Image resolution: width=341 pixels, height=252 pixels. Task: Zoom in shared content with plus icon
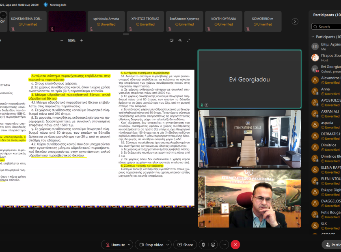point(82,41)
